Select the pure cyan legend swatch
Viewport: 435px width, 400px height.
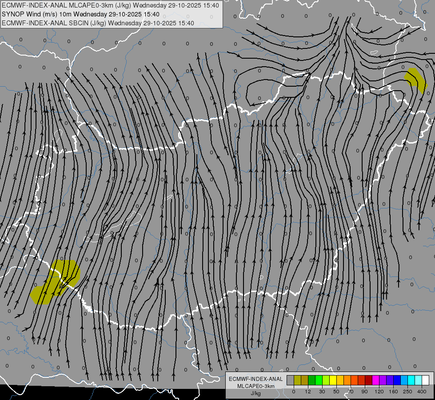click(x=411, y=380)
